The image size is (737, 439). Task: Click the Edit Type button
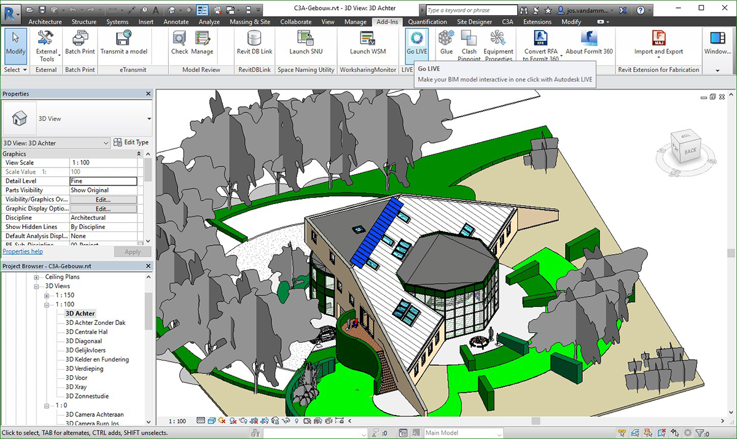pos(131,142)
